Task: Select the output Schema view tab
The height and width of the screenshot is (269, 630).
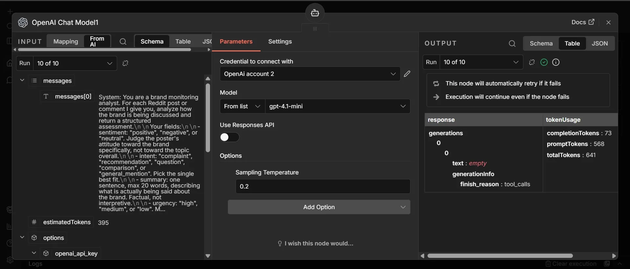Action: 541,44
